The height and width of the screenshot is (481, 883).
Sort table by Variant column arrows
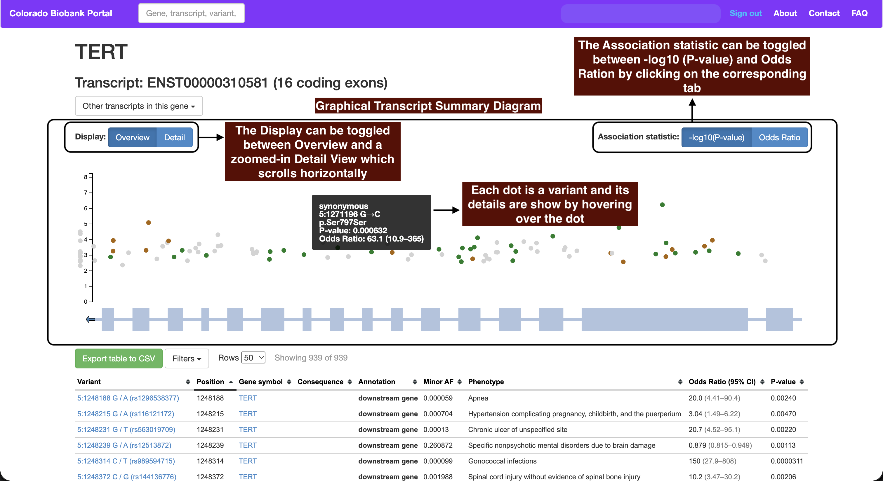point(188,382)
